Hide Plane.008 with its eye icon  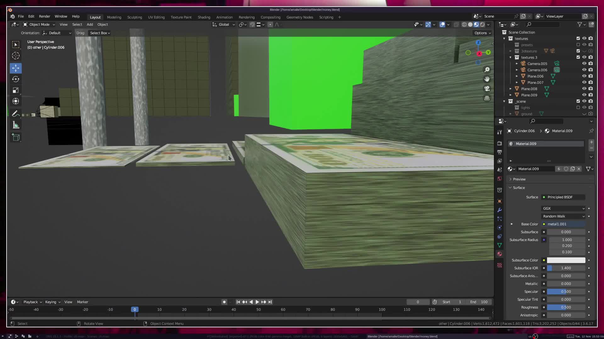[x=584, y=89]
